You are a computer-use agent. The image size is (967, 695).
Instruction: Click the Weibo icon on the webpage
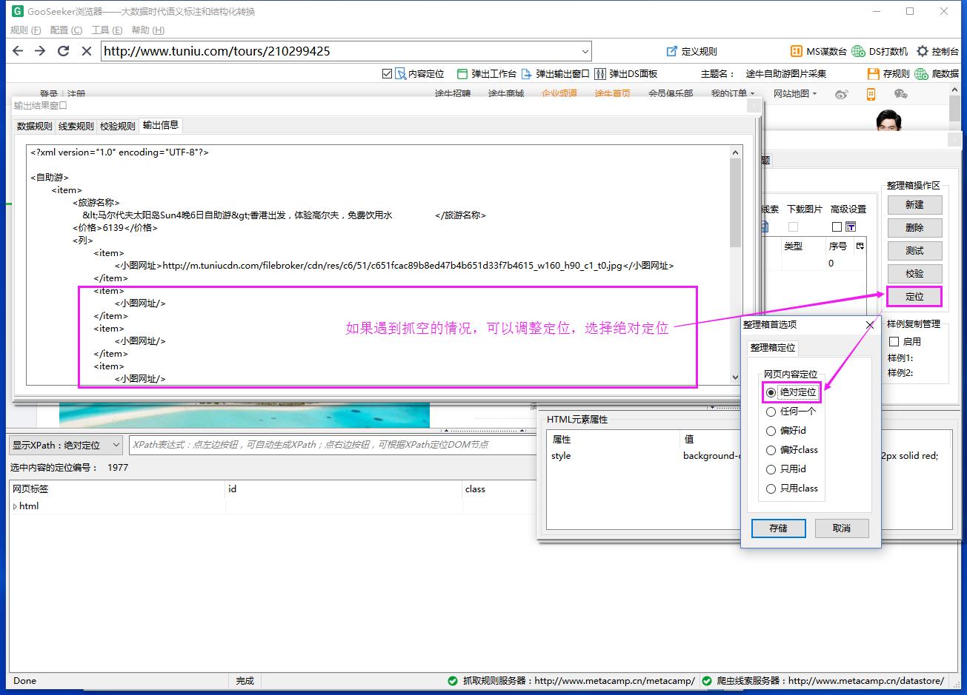[x=842, y=94]
